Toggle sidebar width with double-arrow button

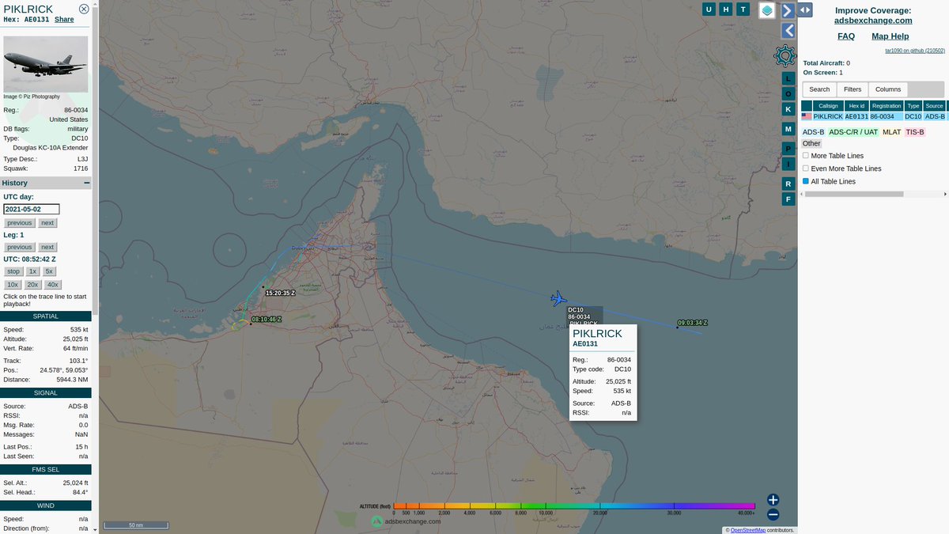click(805, 9)
